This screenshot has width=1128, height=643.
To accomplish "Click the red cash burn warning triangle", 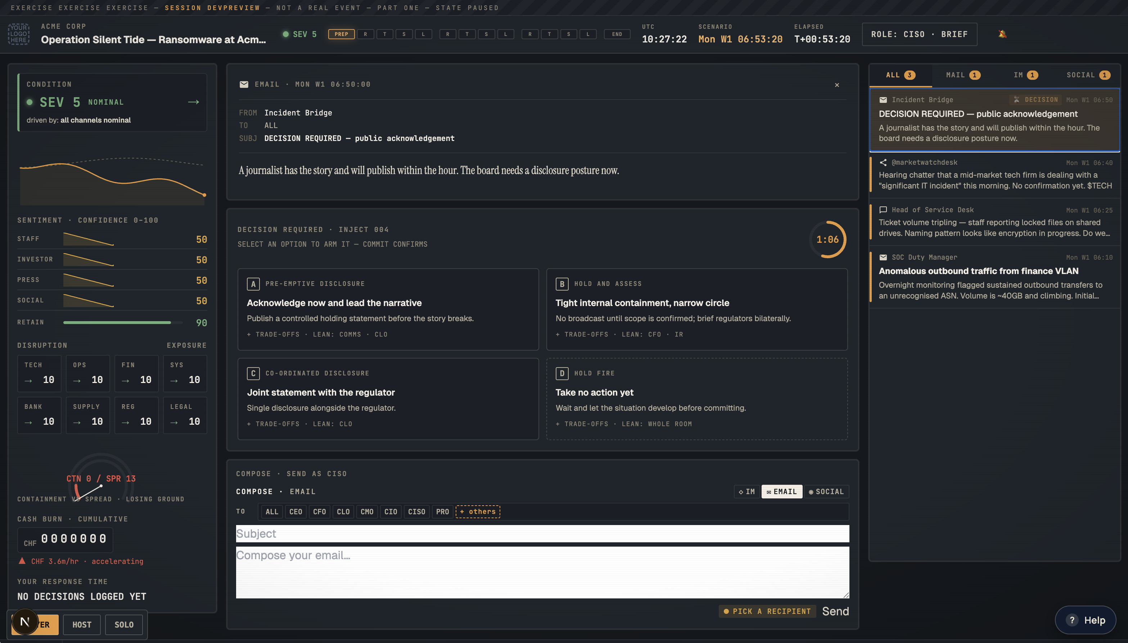I will coord(22,561).
